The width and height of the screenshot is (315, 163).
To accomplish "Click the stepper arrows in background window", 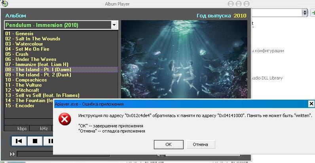I will 305,13.
